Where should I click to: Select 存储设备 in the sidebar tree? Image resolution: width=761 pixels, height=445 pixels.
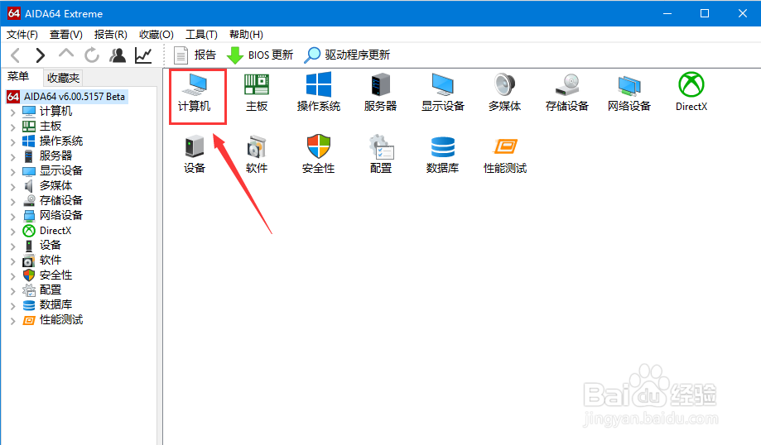(61, 201)
